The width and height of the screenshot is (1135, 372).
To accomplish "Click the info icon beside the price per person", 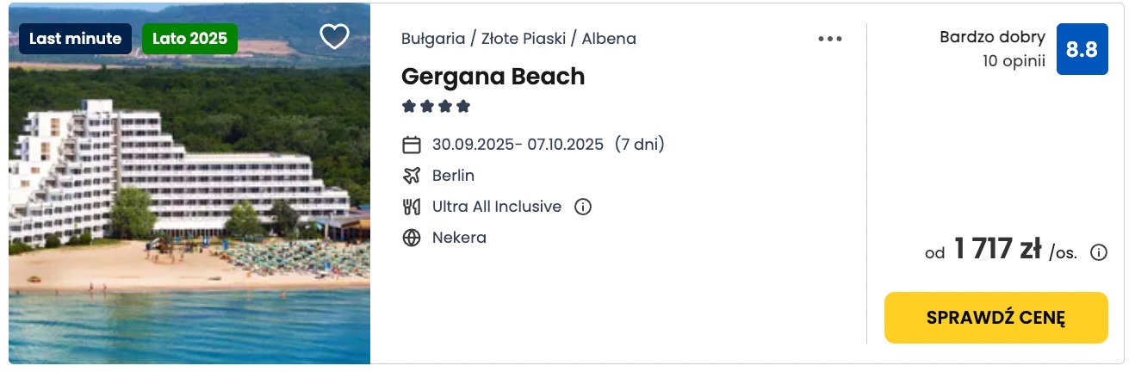I will (1099, 252).
